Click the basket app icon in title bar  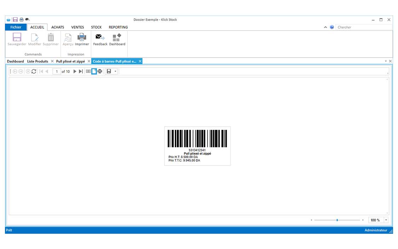point(8,19)
